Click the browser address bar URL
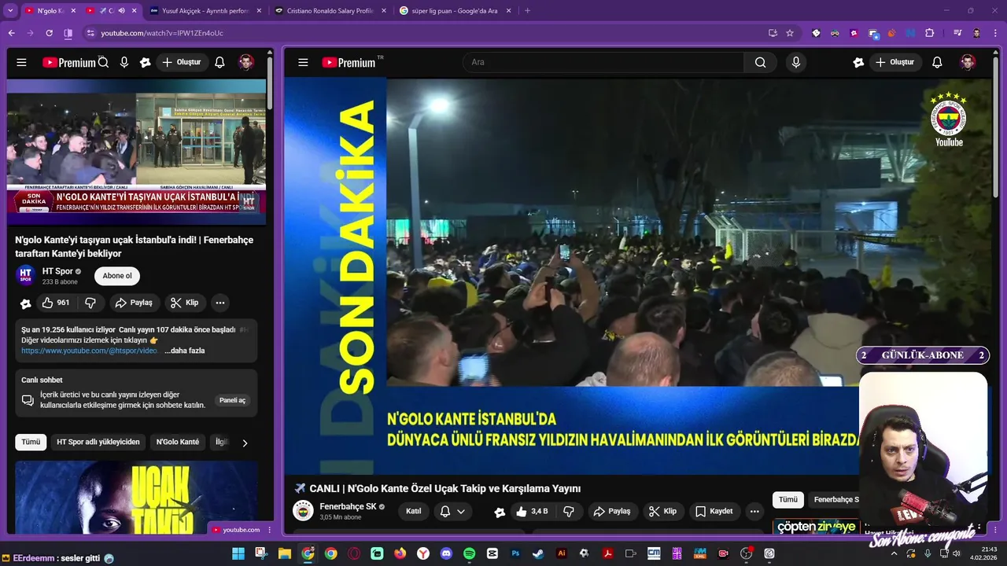1007x566 pixels. click(162, 33)
